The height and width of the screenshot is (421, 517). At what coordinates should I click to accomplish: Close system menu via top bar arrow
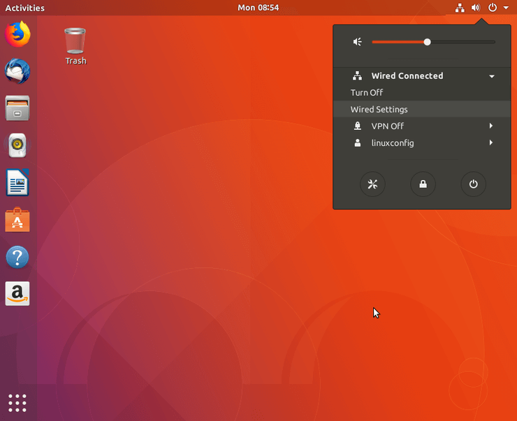pyautogui.click(x=506, y=8)
